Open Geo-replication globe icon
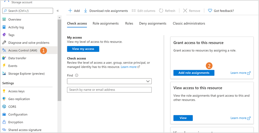The height and width of the screenshot is (133, 259). tap(4, 99)
